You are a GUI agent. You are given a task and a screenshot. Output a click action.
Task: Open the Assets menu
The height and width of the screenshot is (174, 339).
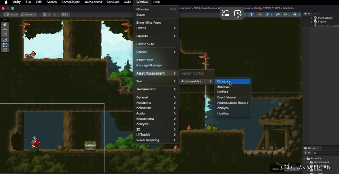52,2
